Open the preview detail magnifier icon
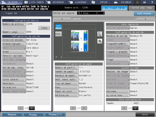The width and height of the screenshot is (156, 117). (x=100, y=34)
